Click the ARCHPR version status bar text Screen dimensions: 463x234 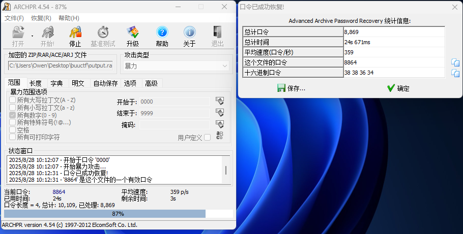(x=70, y=225)
